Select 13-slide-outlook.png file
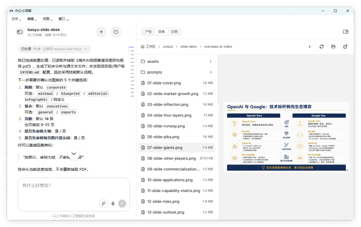The width and height of the screenshot is (361, 227). coord(177,212)
